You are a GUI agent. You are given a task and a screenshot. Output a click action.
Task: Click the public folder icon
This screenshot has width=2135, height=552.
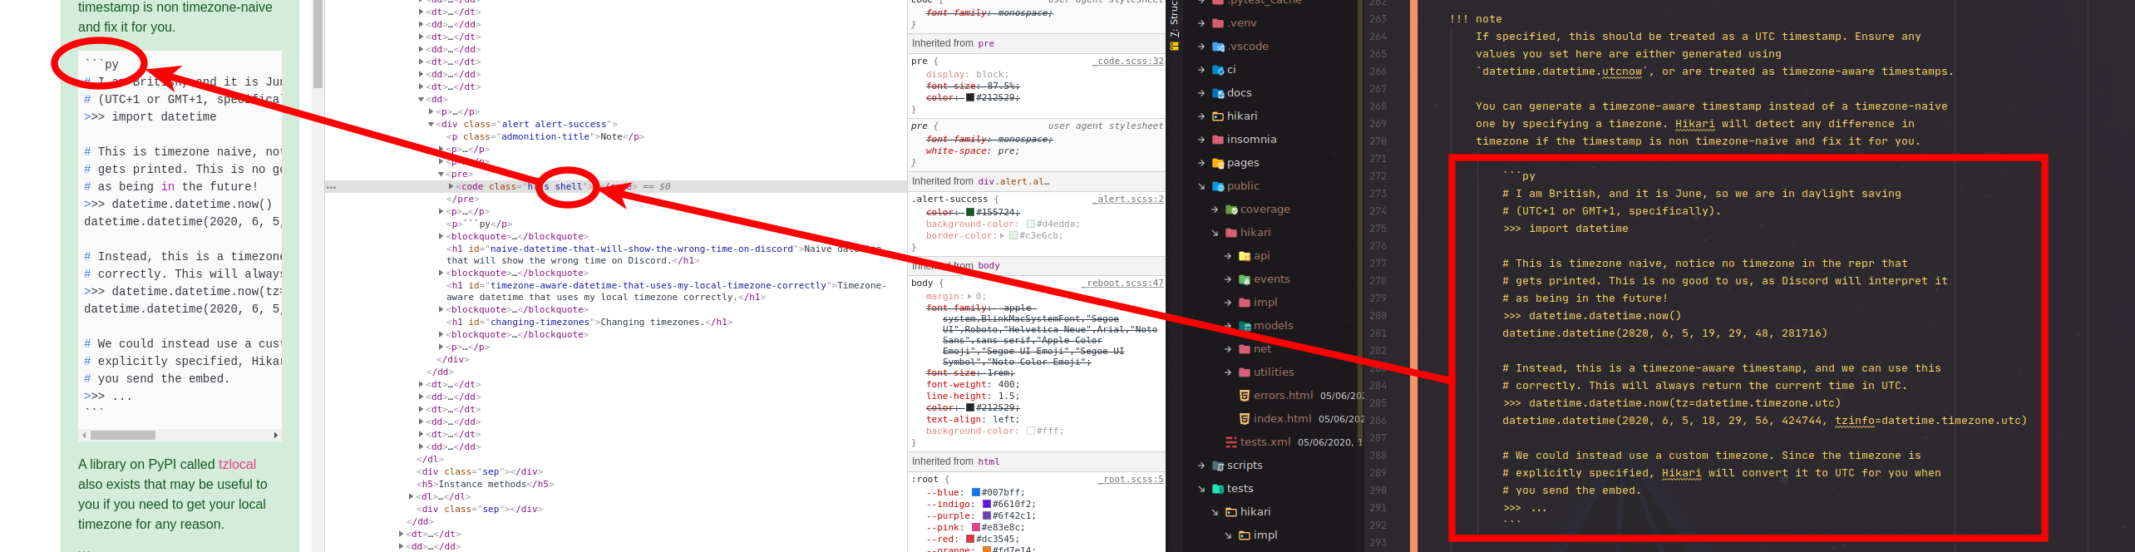1218,186
